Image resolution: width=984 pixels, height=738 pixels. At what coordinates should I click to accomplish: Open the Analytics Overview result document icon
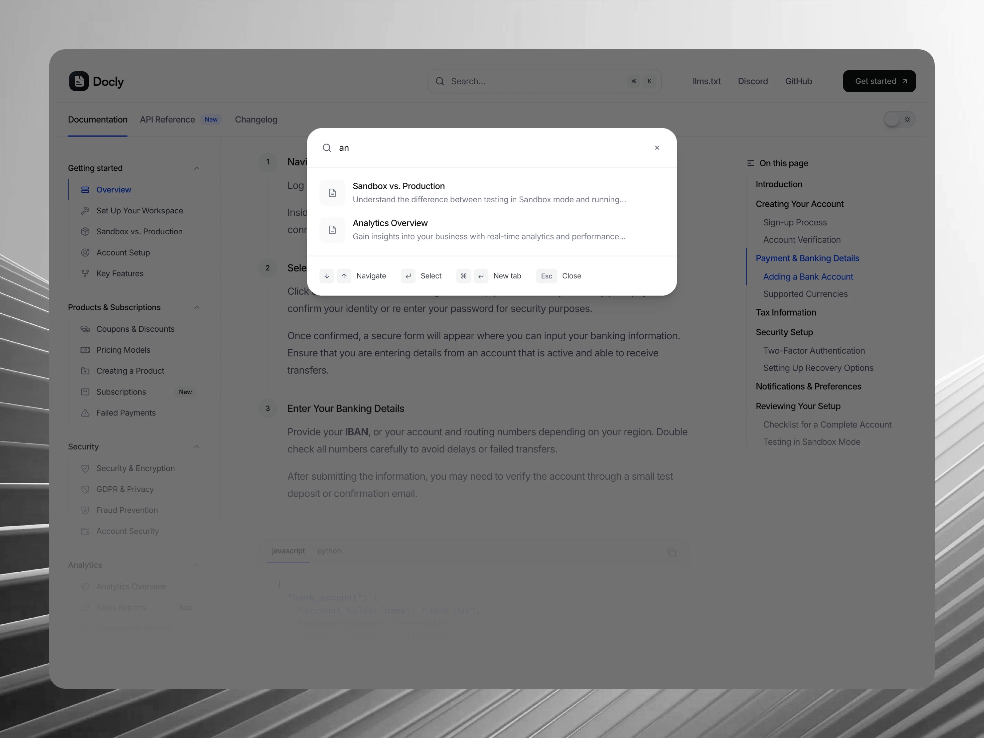pyautogui.click(x=332, y=230)
